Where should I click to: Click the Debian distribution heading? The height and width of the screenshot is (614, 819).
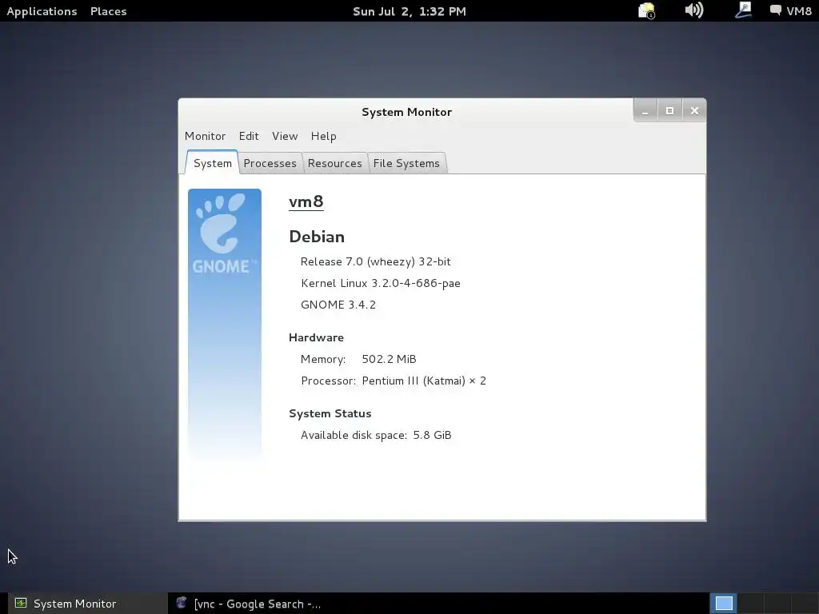tap(317, 237)
